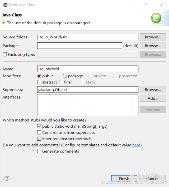Click the 'Source folder:' label
The image size is (169, 187).
point(16,37)
